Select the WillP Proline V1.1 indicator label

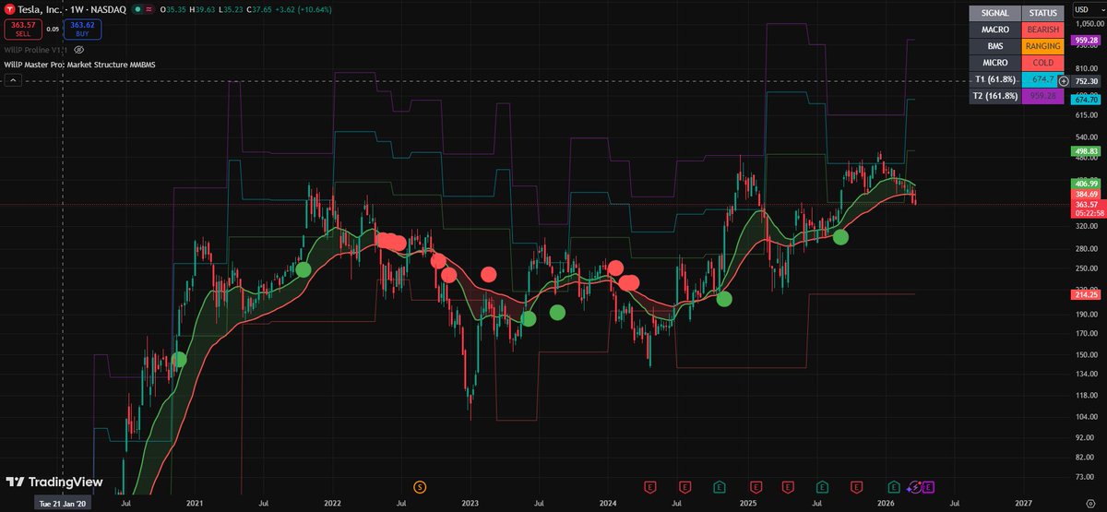[35, 49]
